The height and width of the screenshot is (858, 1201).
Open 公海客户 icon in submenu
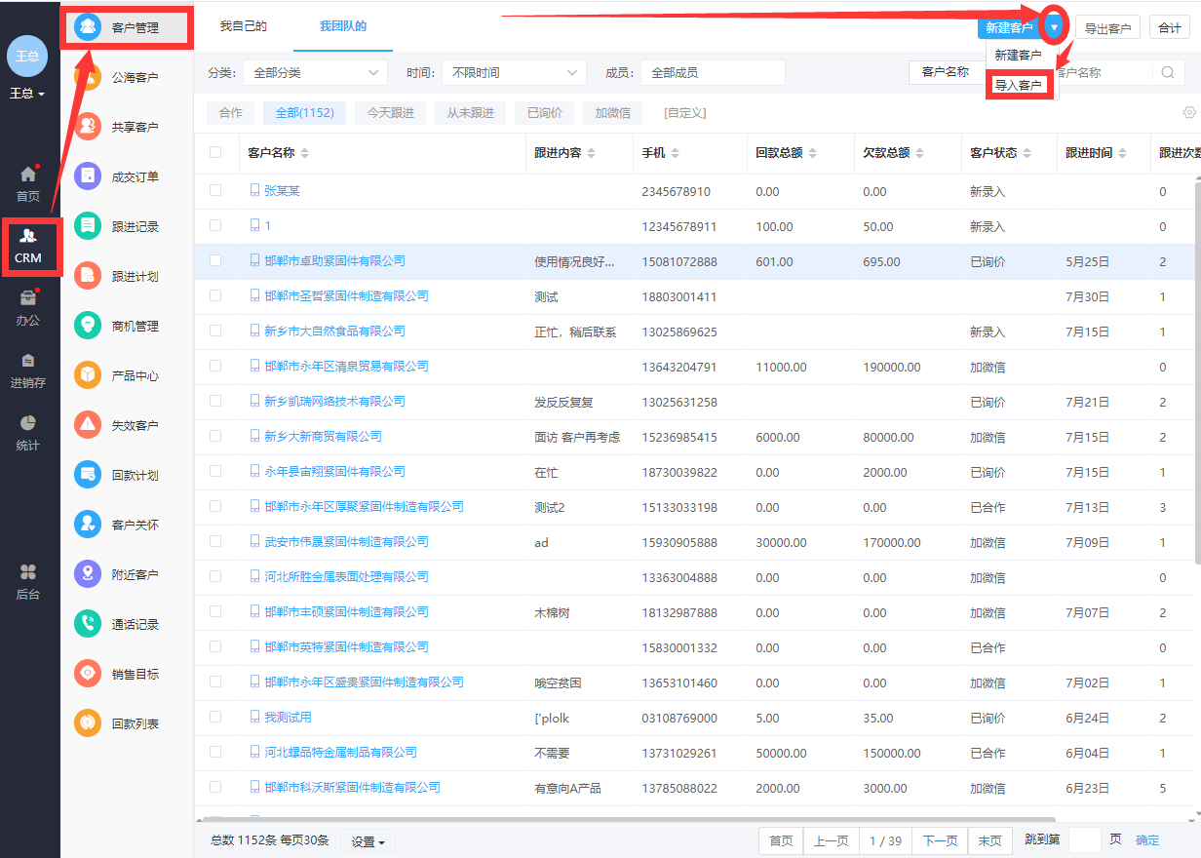point(88,77)
